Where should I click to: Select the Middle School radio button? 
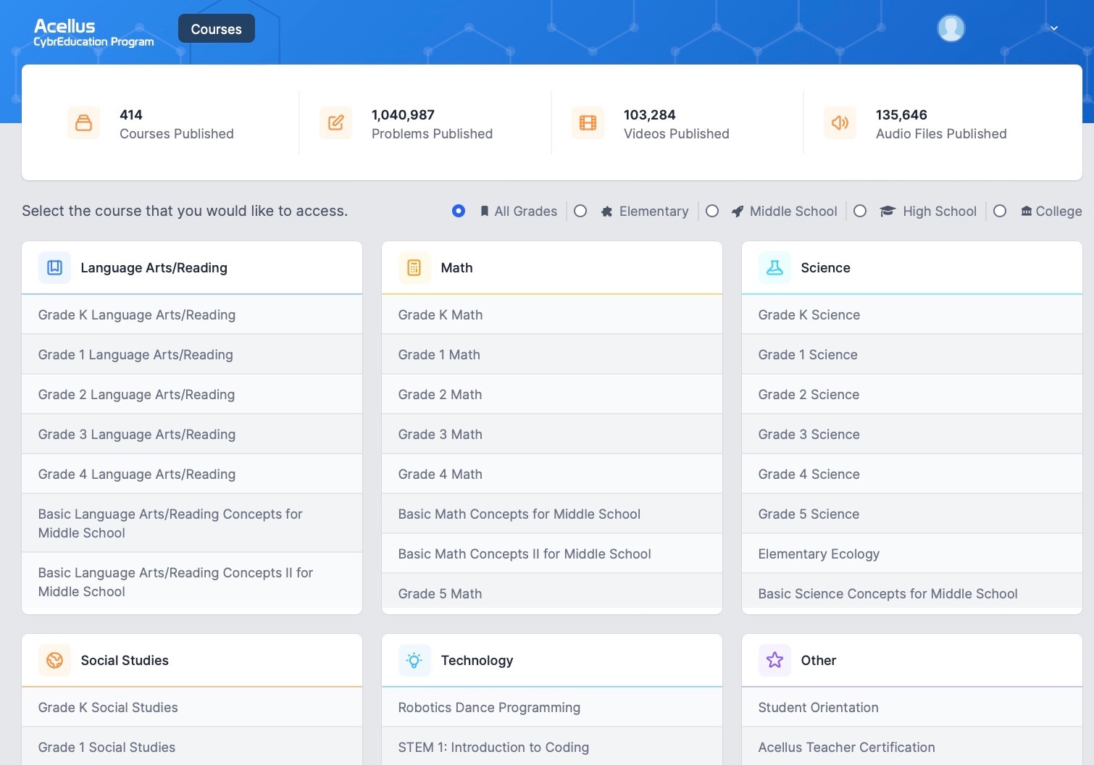point(712,211)
